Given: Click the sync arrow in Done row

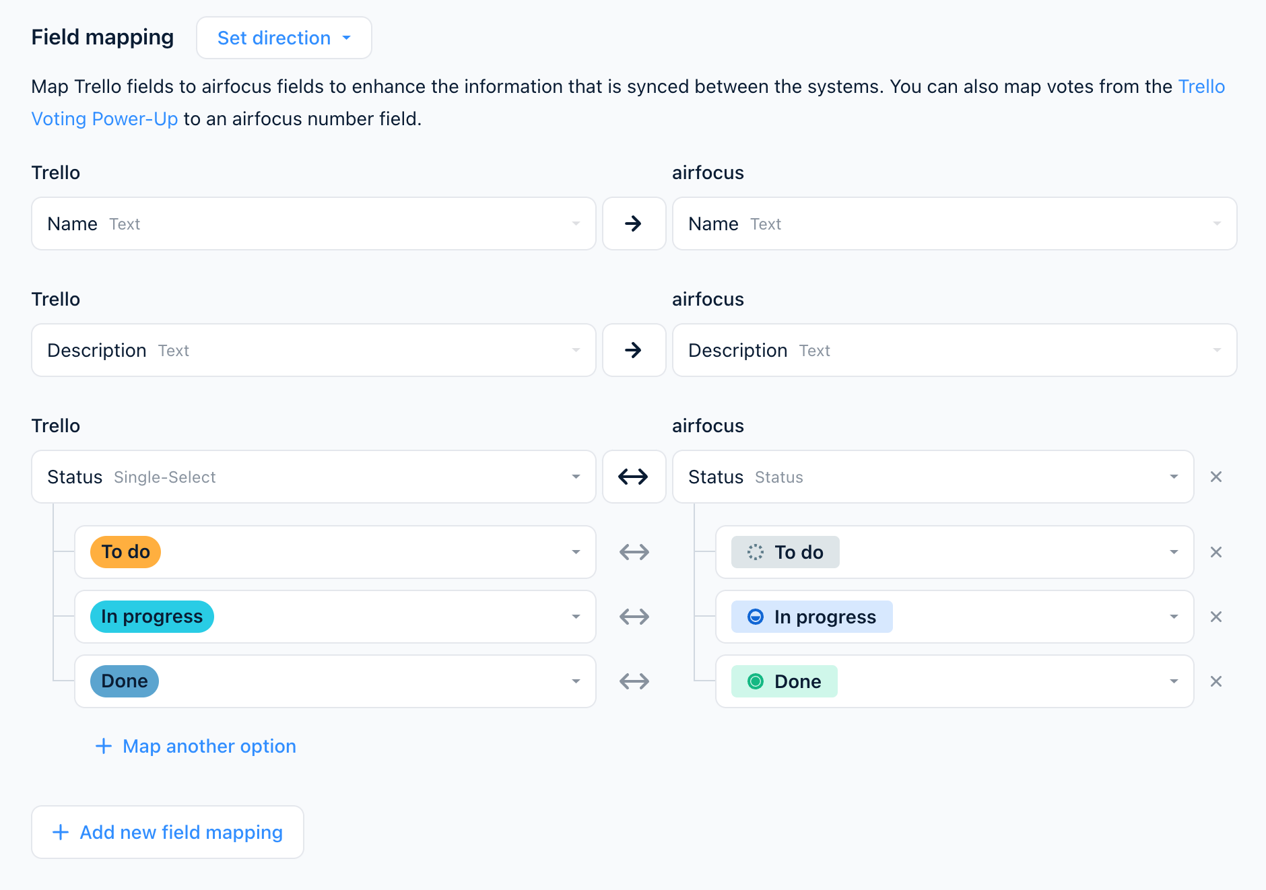Looking at the screenshot, I should (x=634, y=681).
